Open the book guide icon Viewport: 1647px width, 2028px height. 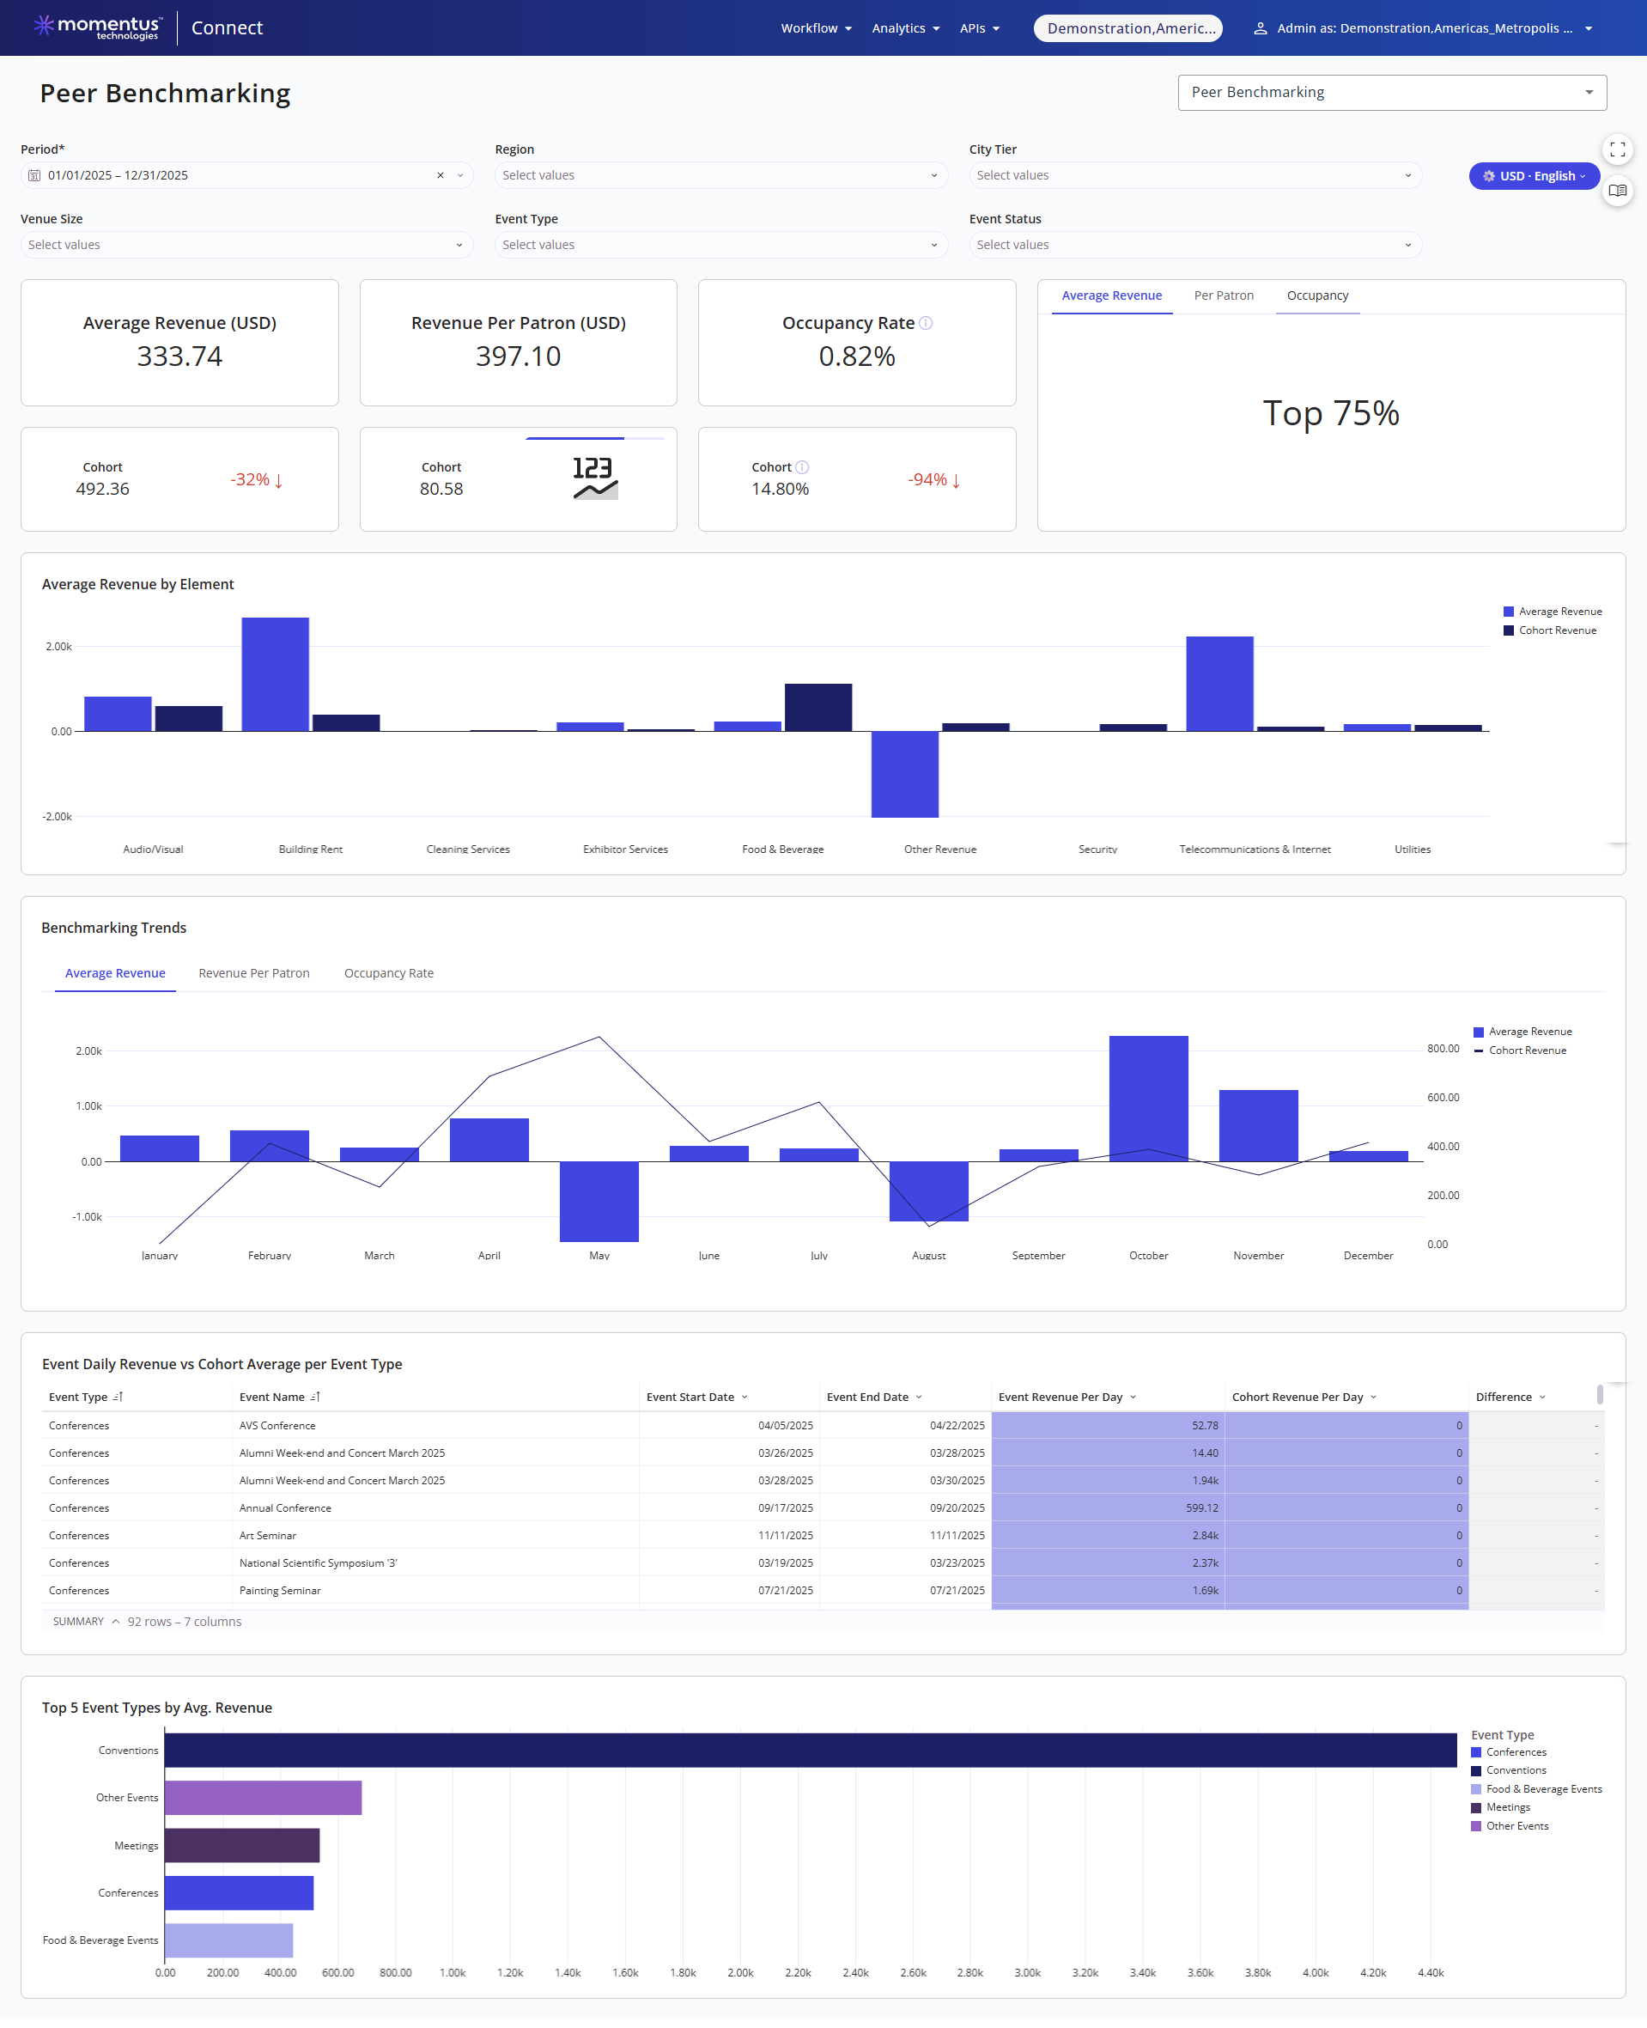tap(1617, 191)
